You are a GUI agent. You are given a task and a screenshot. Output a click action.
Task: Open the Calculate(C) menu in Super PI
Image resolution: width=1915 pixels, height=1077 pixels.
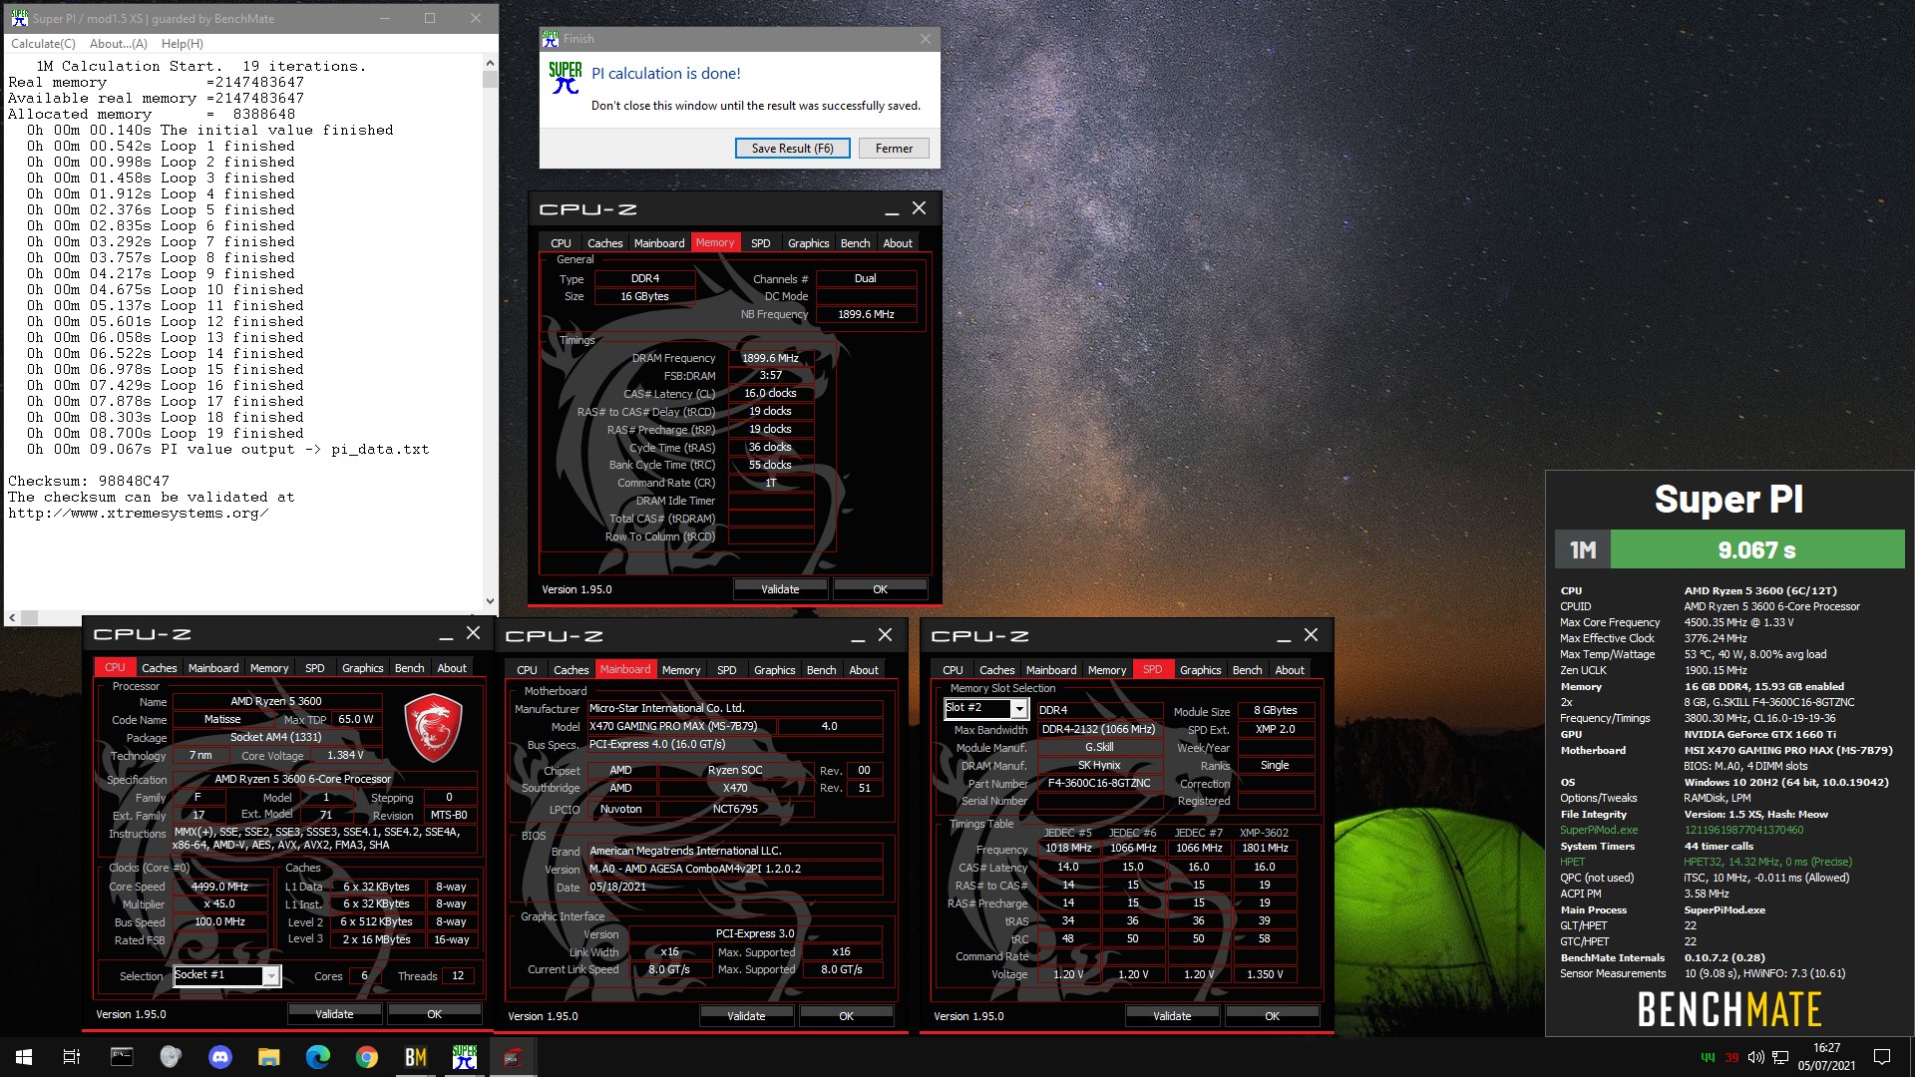pos(43,44)
